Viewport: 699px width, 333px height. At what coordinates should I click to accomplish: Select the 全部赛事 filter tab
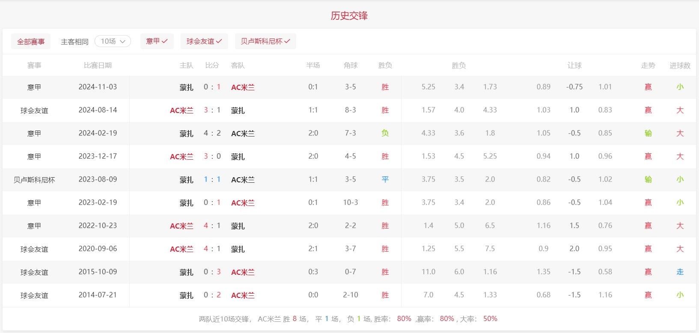point(31,42)
